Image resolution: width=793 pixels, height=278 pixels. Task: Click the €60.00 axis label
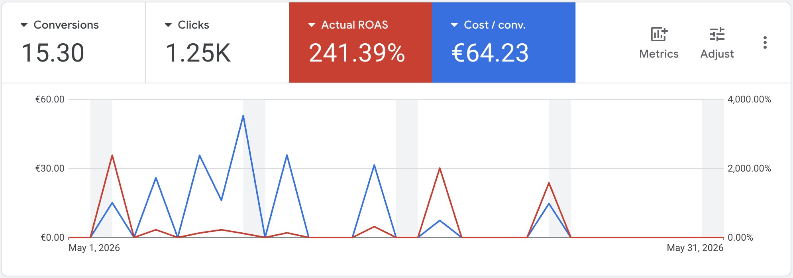(50, 99)
